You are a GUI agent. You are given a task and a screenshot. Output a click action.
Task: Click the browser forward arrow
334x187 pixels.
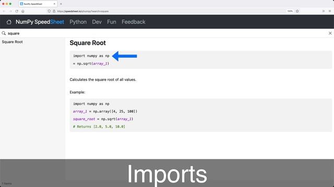coord(10,11)
